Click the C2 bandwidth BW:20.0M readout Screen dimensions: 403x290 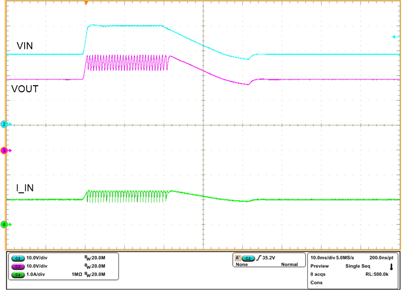pyautogui.click(x=95, y=258)
